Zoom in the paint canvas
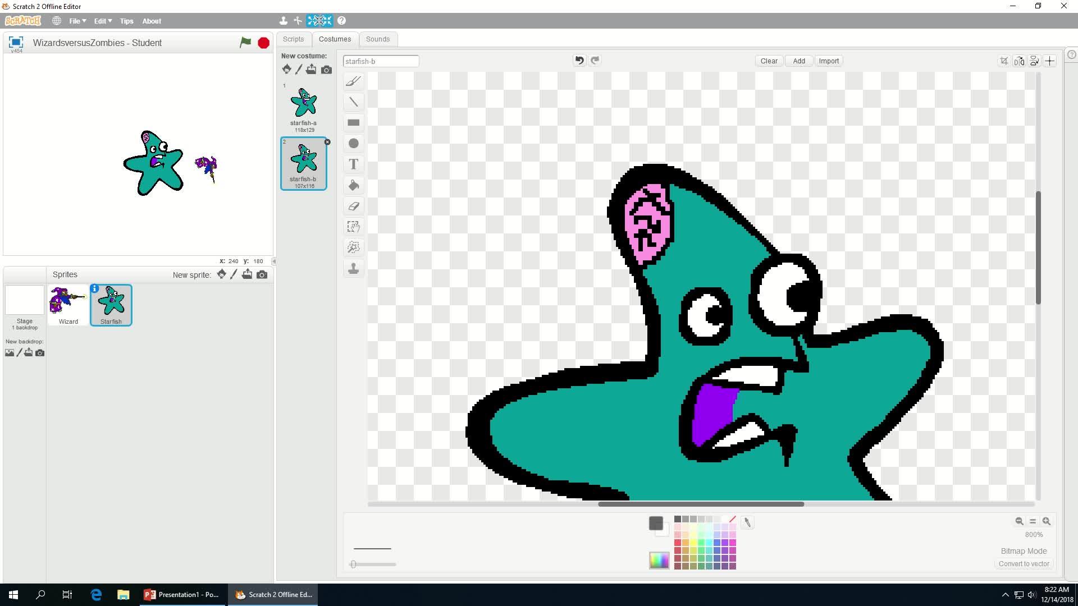This screenshot has width=1078, height=606. (1046, 521)
